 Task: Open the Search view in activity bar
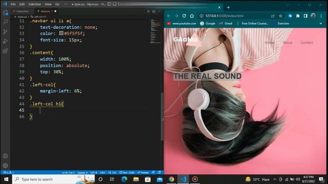click(x=6, y=22)
